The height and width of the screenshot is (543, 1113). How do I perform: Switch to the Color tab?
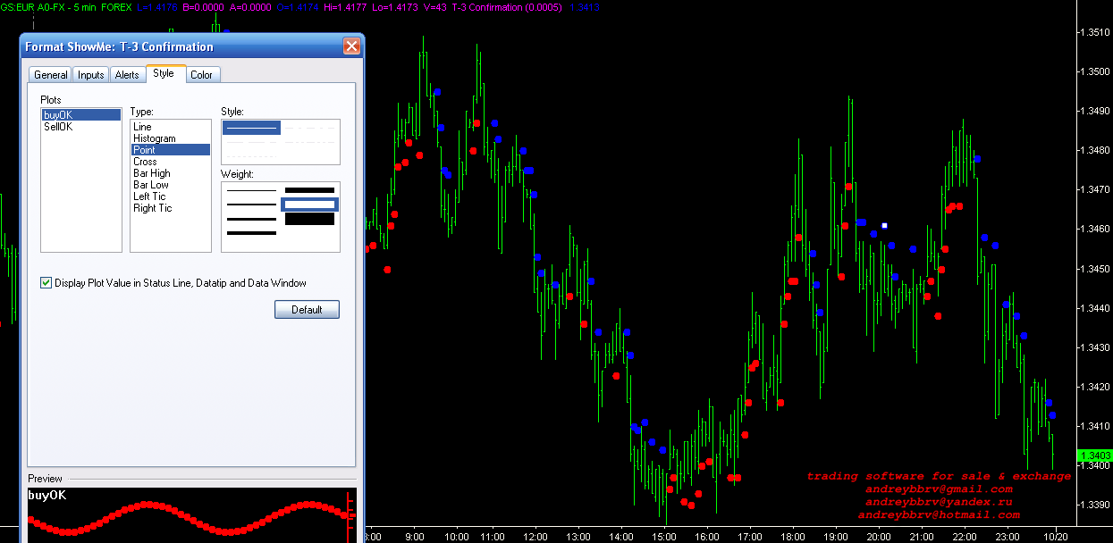[202, 75]
